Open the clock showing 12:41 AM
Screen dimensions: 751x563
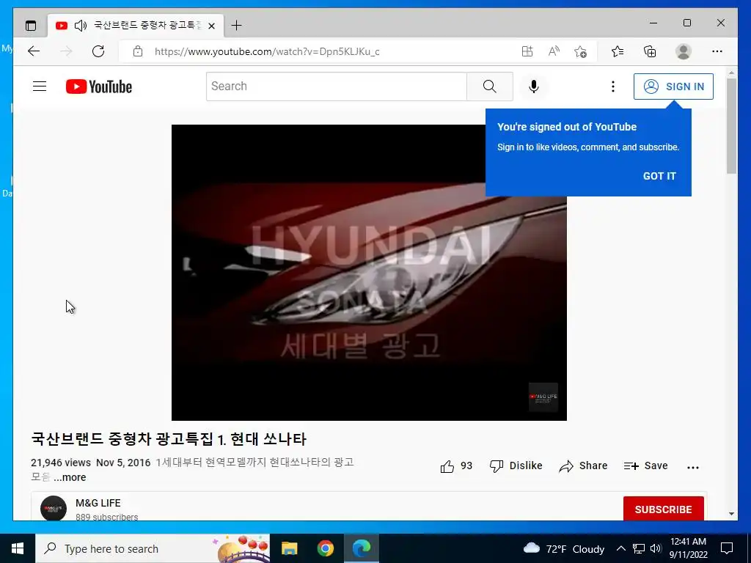click(688, 548)
